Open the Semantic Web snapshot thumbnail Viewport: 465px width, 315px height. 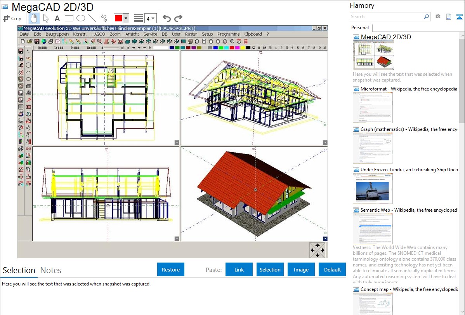click(x=373, y=229)
